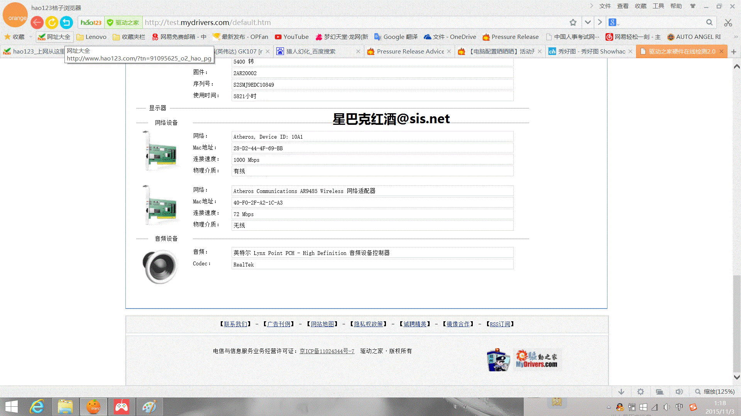Open the YouTube bookmark
The image size is (741, 416).
292,37
